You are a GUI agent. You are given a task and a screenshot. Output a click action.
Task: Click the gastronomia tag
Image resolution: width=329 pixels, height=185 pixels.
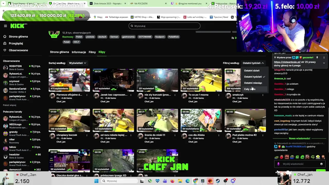(128, 37)
